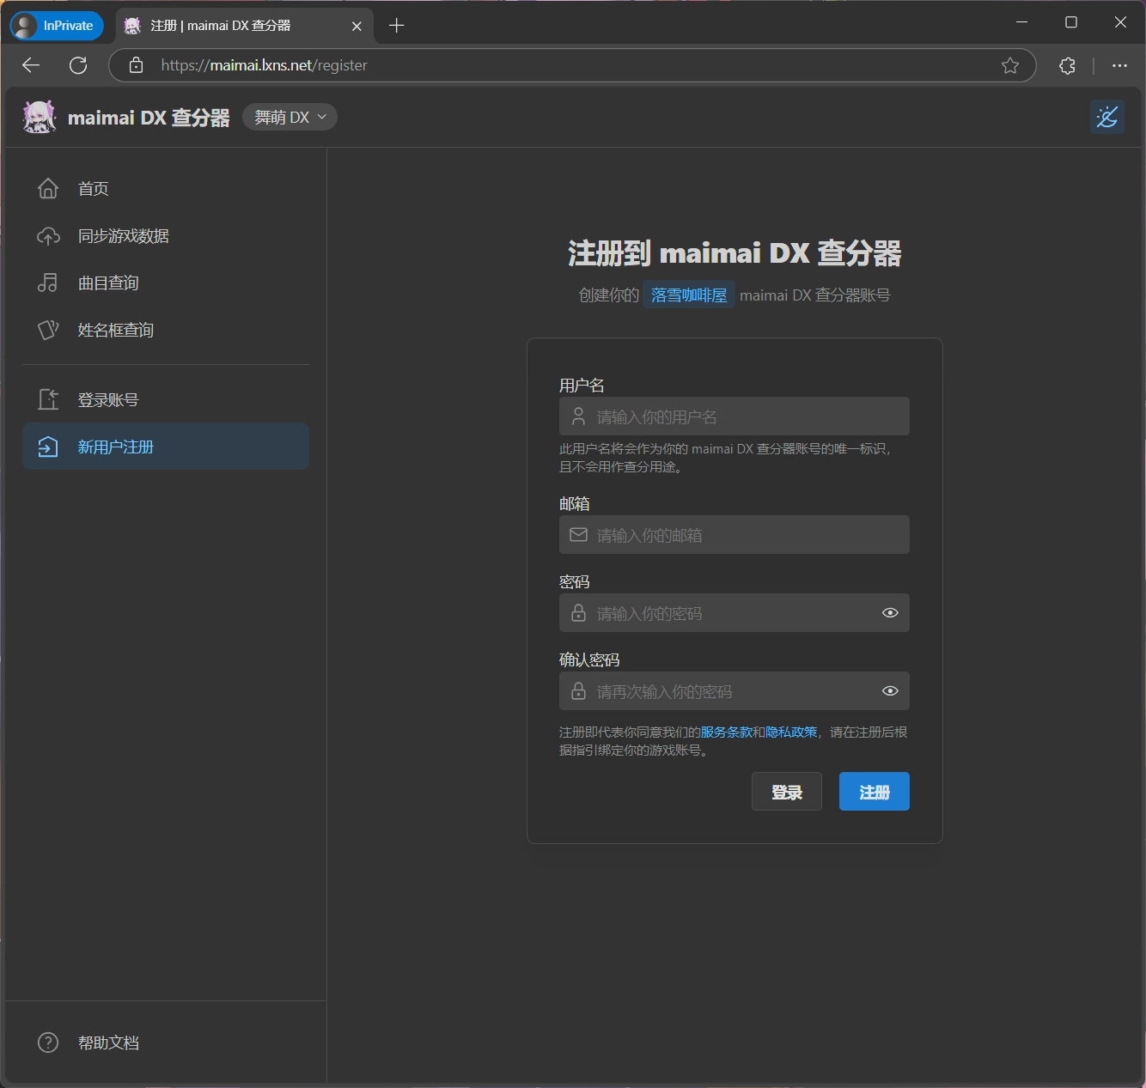The width and height of the screenshot is (1146, 1088).
Task: Open a new browser tab
Action: [x=396, y=26]
